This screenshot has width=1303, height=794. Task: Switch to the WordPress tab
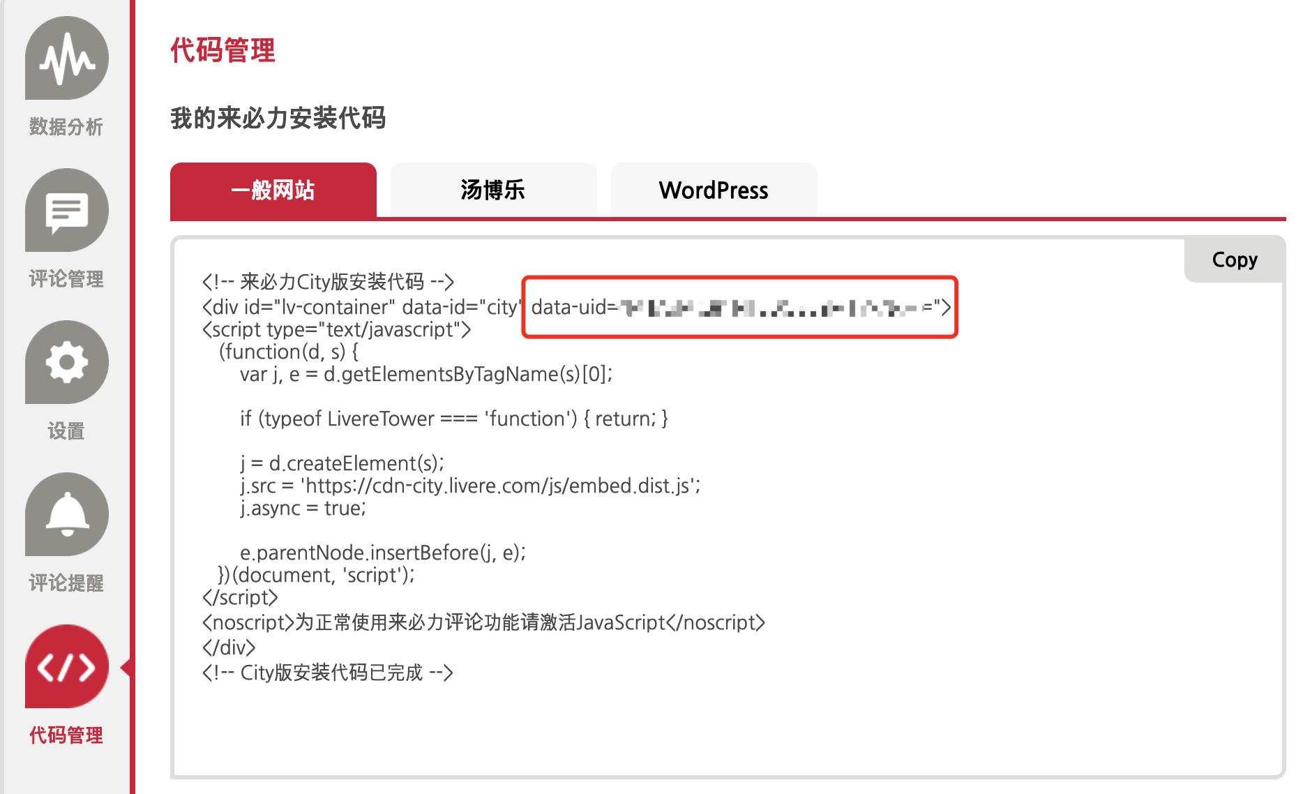tap(714, 190)
